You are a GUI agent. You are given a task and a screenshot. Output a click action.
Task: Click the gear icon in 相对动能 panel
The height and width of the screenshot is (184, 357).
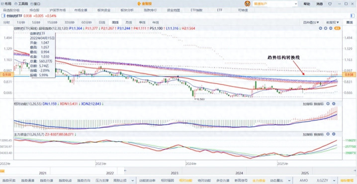click(328, 104)
